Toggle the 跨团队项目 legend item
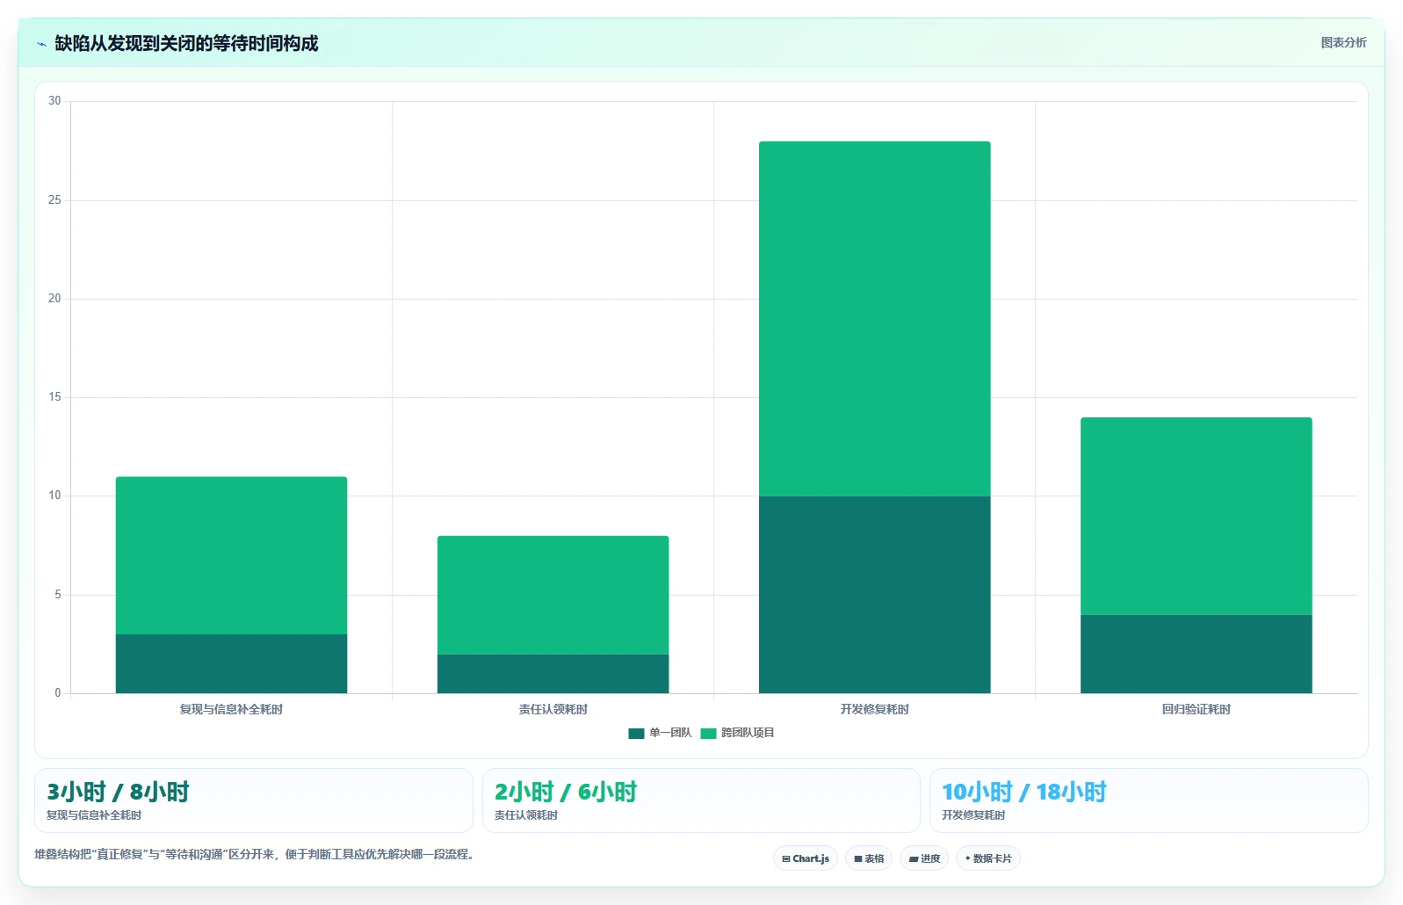The width and height of the screenshot is (1403, 905). (737, 733)
